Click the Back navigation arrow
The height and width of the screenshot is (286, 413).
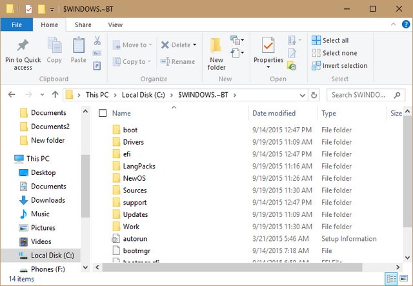click(12, 94)
